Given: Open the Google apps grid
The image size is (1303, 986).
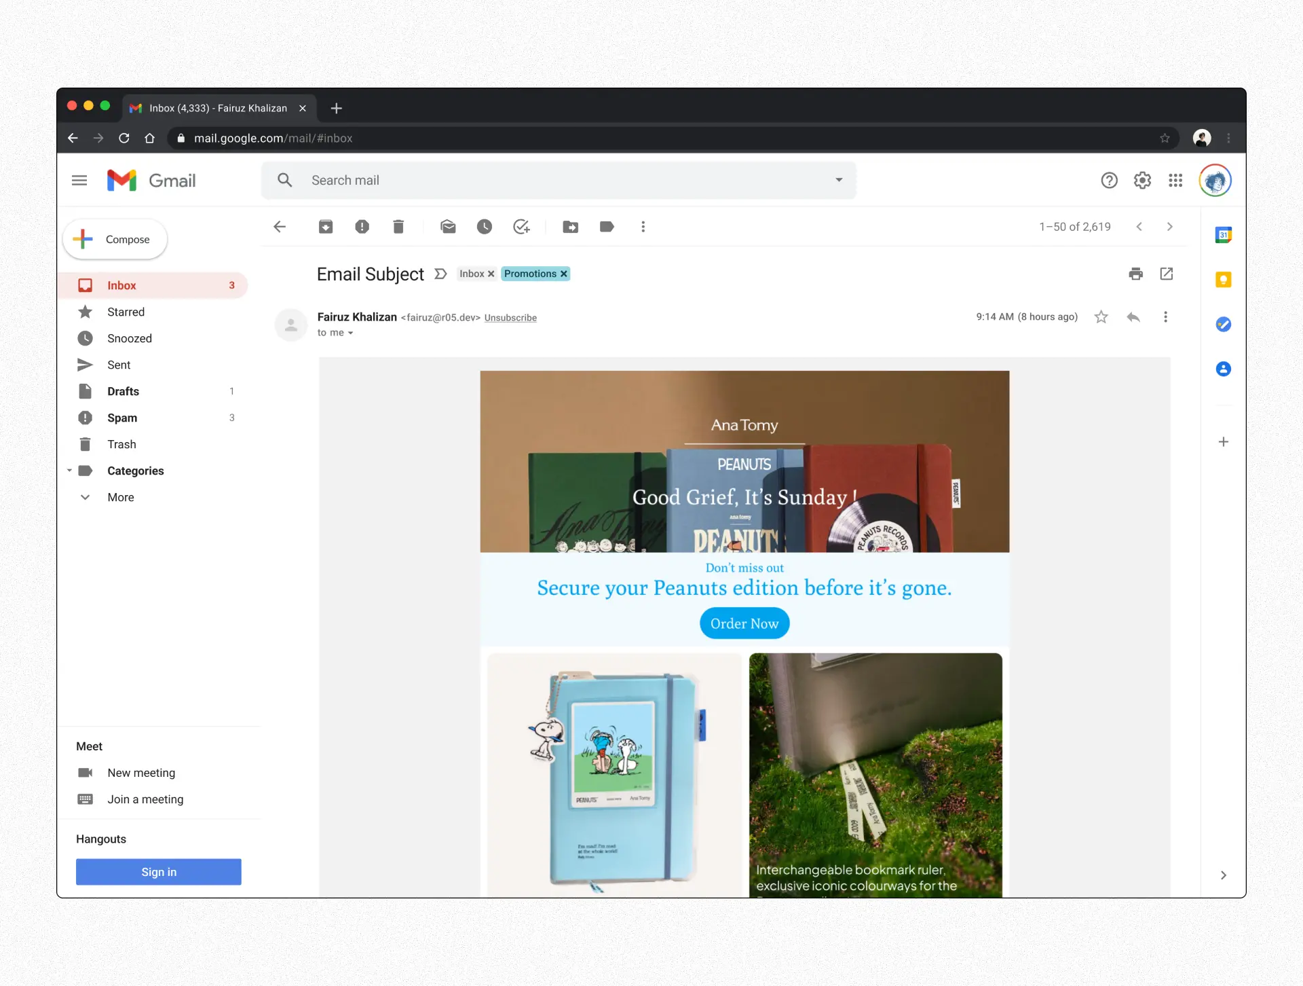Looking at the screenshot, I should tap(1175, 181).
